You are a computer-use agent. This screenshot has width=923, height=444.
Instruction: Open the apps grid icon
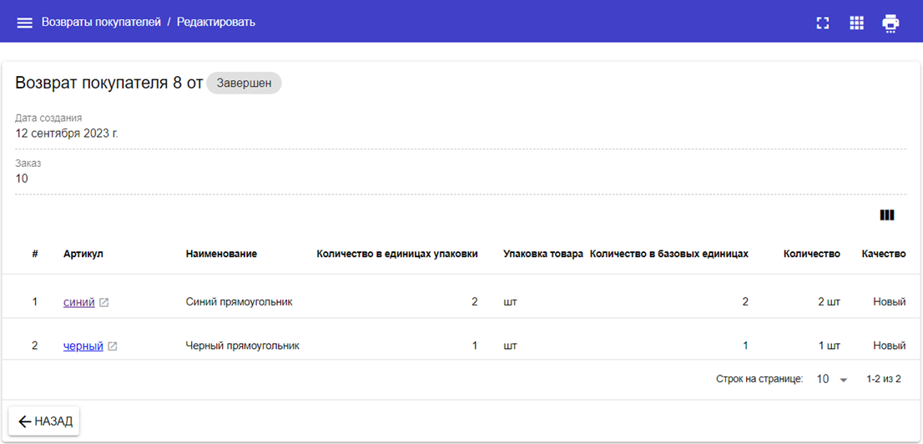pos(856,23)
